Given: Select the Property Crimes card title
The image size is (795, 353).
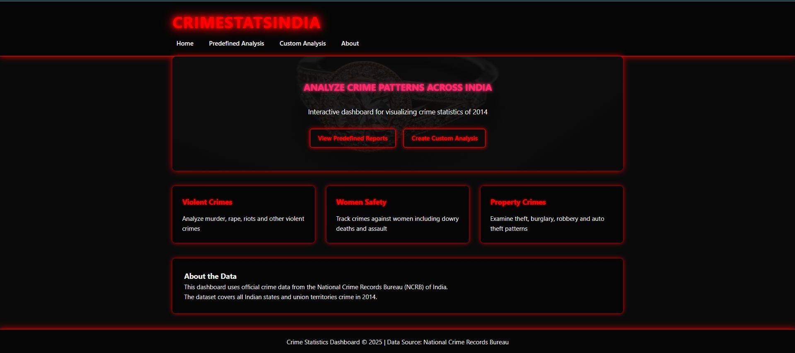Looking at the screenshot, I should pyautogui.click(x=518, y=202).
